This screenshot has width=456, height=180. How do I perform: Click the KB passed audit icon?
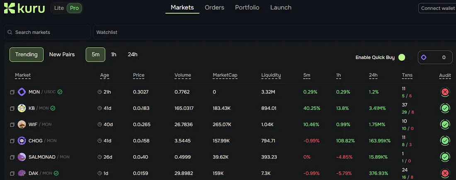click(445, 109)
